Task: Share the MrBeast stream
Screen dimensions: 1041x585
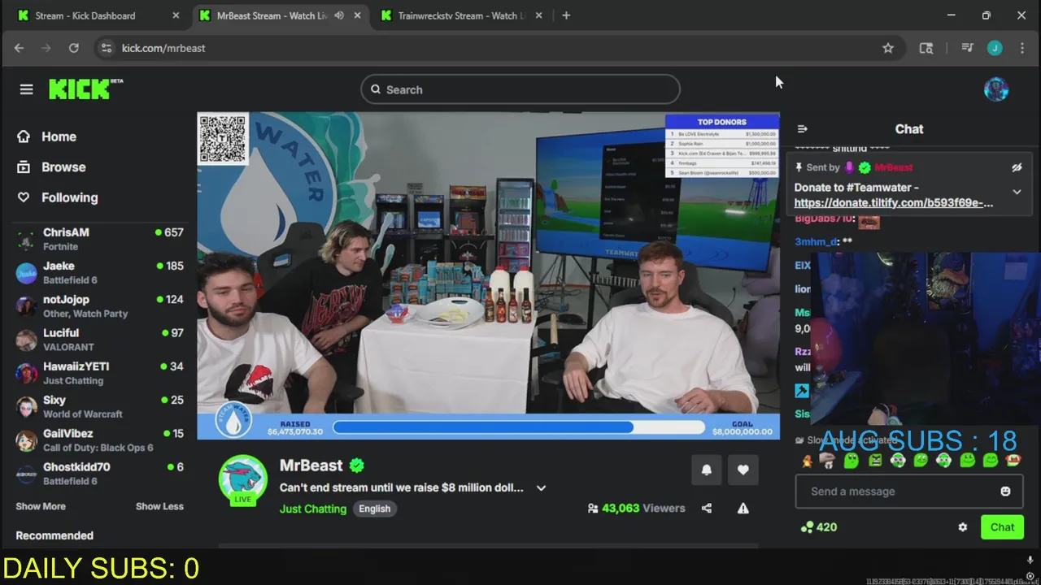Action: tap(706, 509)
